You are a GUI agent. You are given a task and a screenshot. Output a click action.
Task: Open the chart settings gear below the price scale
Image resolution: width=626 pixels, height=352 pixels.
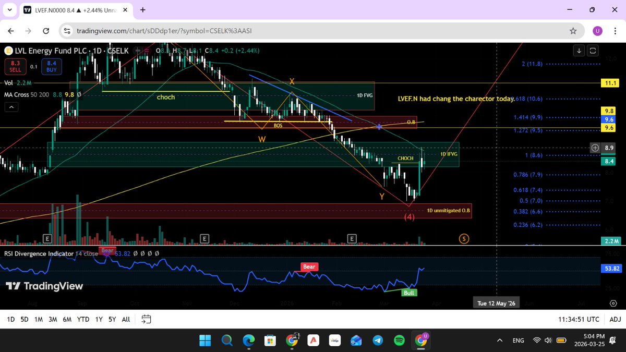point(613,303)
